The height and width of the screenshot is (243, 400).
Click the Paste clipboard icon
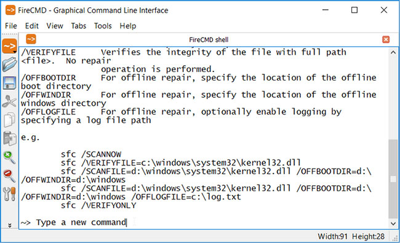(x=9, y=138)
